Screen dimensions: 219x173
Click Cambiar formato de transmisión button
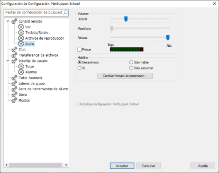pyautogui.click(x=125, y=76)
